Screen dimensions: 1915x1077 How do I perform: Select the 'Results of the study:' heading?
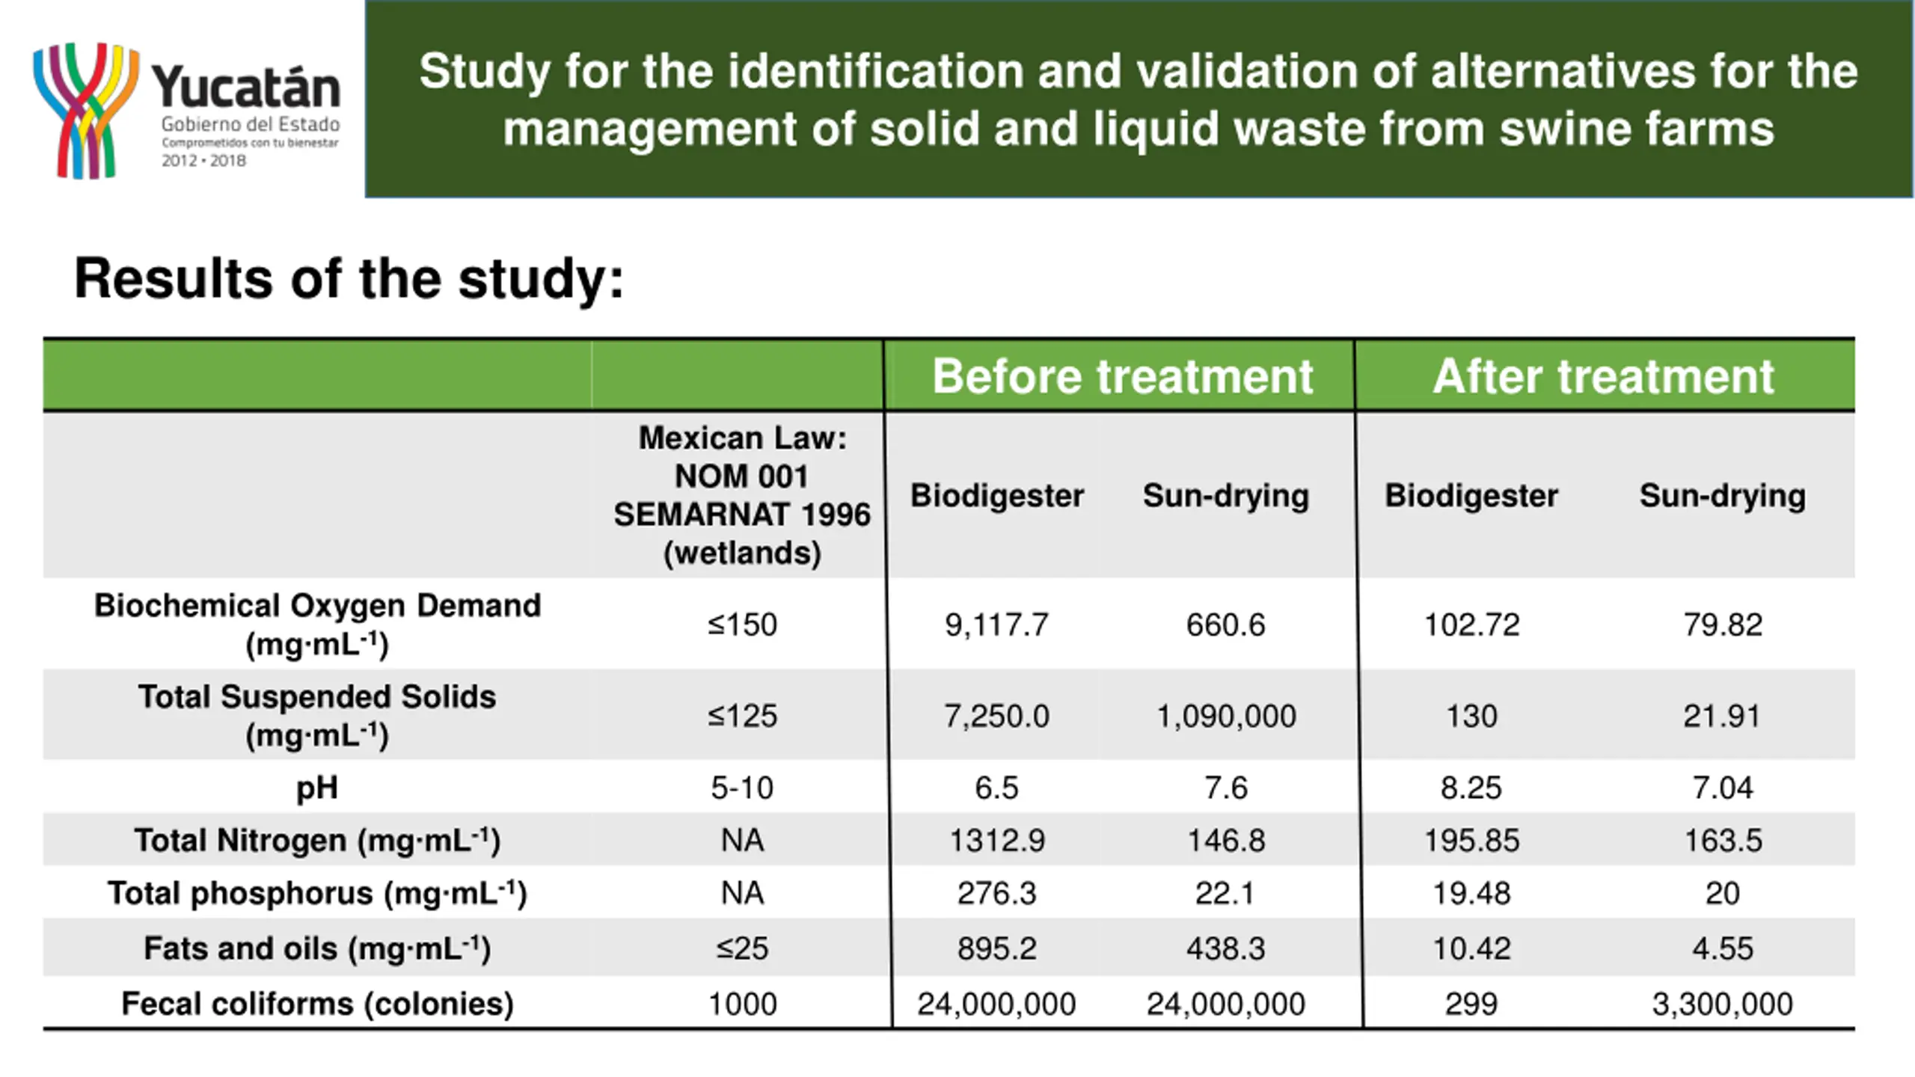[x=349, y=279]
